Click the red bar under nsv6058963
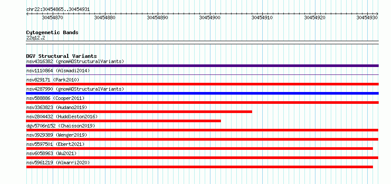The image size is (391, 184). (202, 158)
